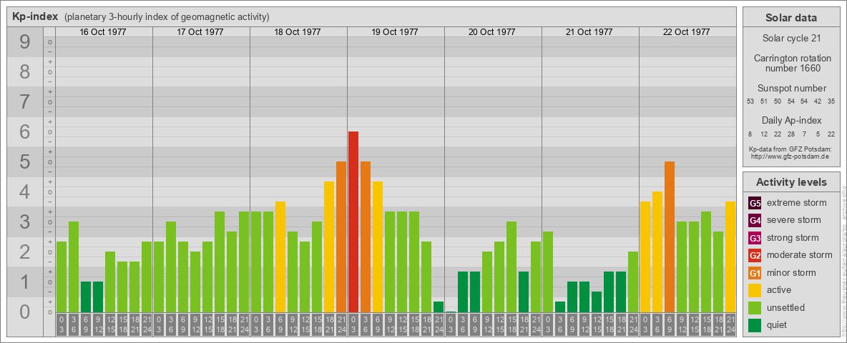Image resolution: width=847 pixels, height=343 pixels.
Task: Click the Kp axis label 0
Action: coord(25,312)
